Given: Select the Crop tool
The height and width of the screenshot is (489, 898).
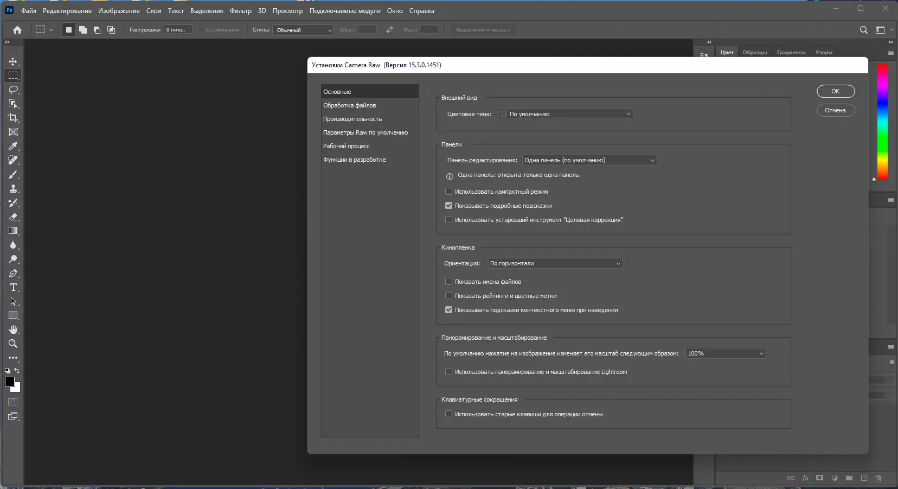Looking at the screenshot, I should pos(13,118).
